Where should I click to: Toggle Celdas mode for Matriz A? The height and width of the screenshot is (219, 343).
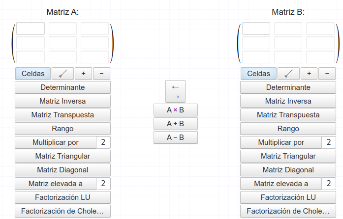click(x=33, y=74)
